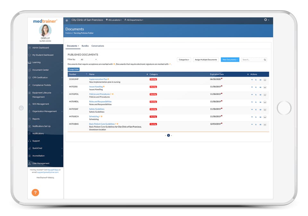This screenshot has height=216, width=308.
Task: Preview the Implementation Plan document via eye icon
Action: (252, 80)
